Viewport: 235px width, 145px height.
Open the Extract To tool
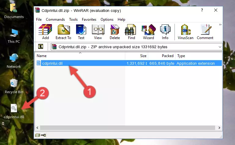click(63, 32)
